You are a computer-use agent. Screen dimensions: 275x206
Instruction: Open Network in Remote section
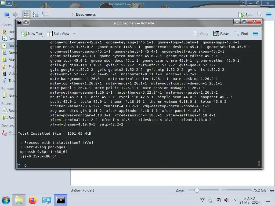9,95
